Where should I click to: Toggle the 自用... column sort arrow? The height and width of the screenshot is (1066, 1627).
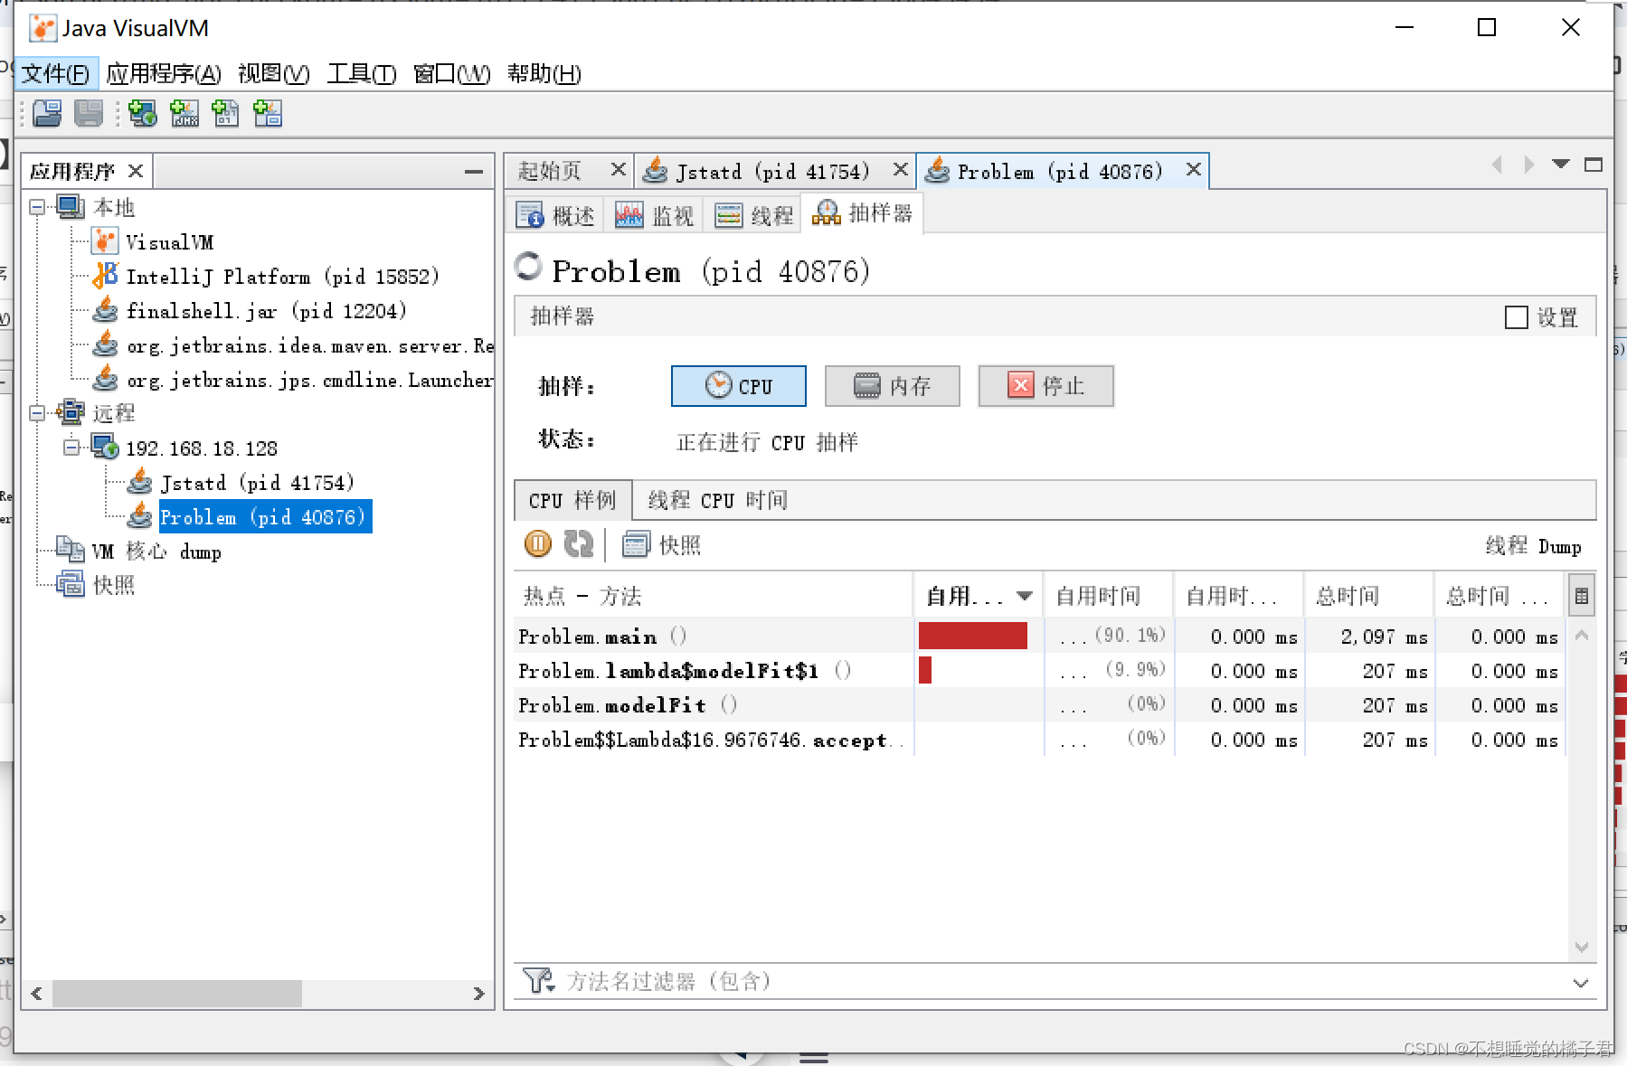click(1024, 596)
